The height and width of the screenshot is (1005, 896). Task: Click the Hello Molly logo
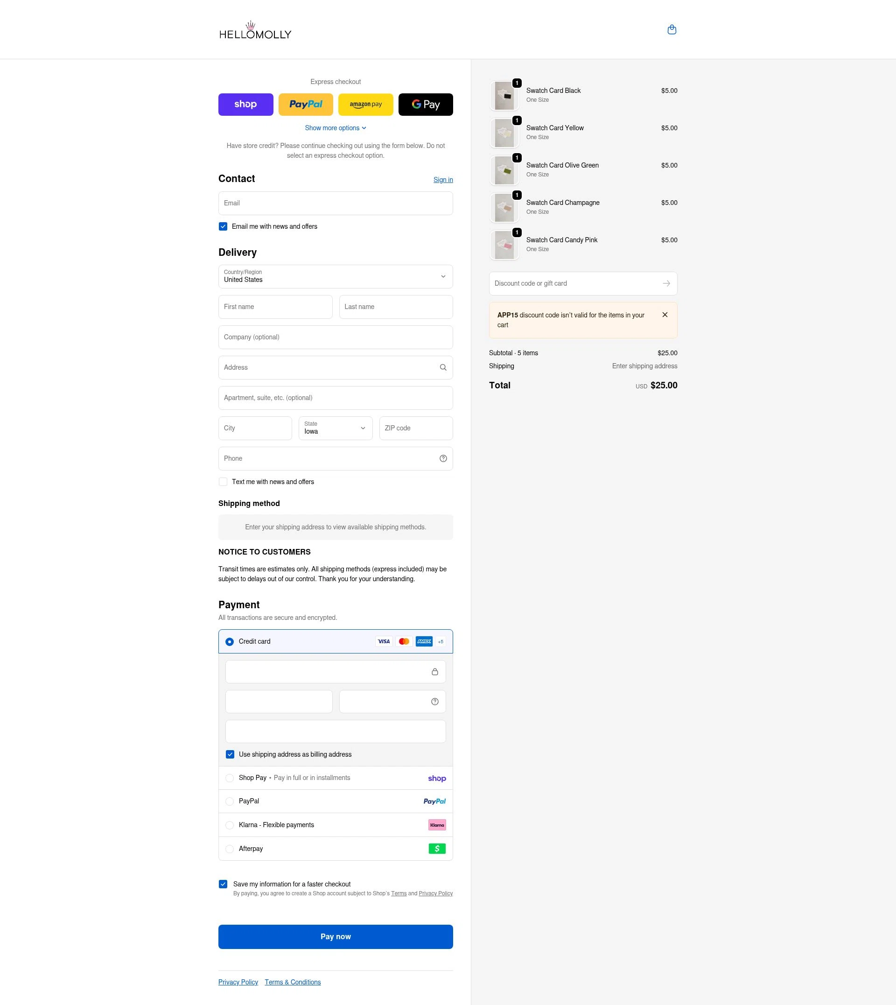(255, 30)
